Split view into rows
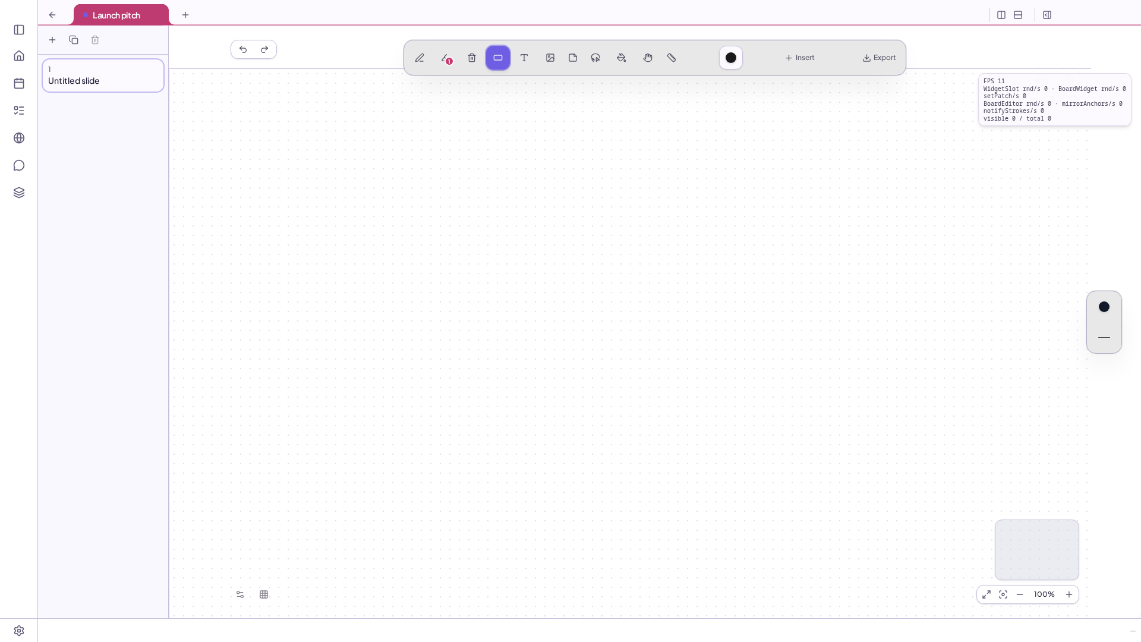 coord(1018,15)
